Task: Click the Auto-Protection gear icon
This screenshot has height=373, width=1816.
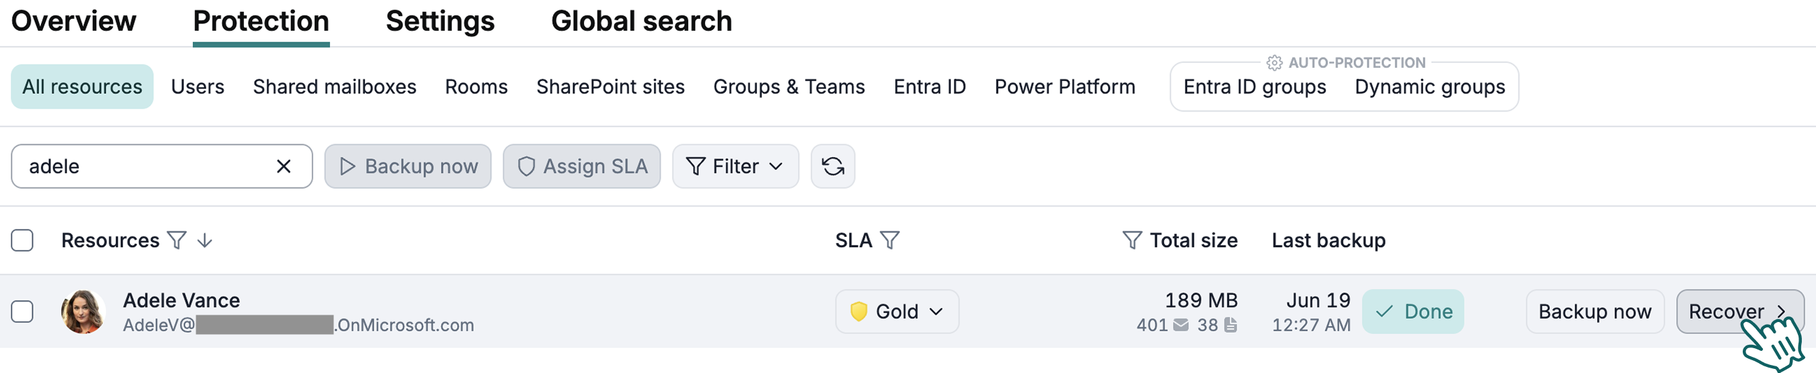Action: (x=1274, y=62)
